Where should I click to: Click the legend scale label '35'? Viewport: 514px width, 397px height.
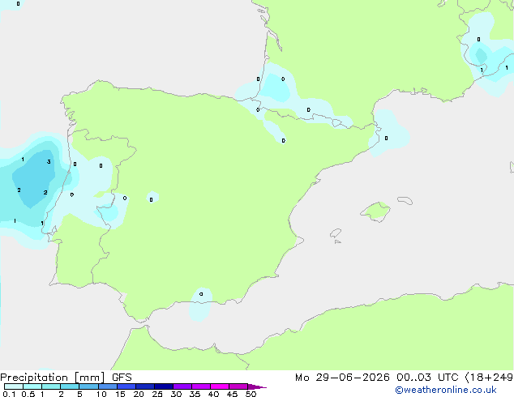point(195,394)
